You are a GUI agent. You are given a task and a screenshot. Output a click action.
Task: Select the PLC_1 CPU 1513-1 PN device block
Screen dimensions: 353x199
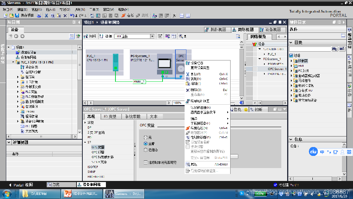tap(104, 63)
